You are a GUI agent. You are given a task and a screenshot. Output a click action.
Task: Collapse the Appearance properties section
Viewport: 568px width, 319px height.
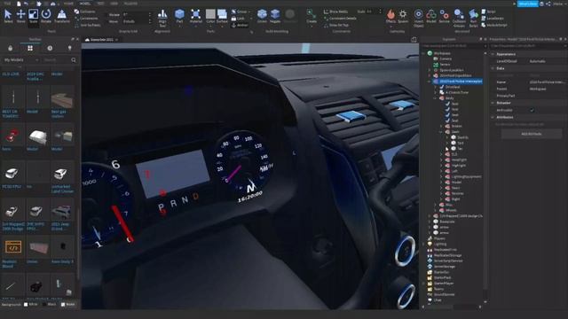[x=493, y=54]
